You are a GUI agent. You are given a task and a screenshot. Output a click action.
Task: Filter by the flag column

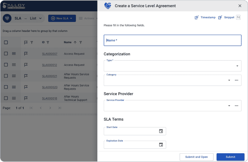32,42
